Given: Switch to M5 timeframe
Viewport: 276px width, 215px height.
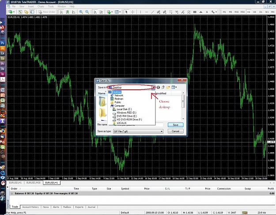Looking at the screenshot, I should click(231, 12).
